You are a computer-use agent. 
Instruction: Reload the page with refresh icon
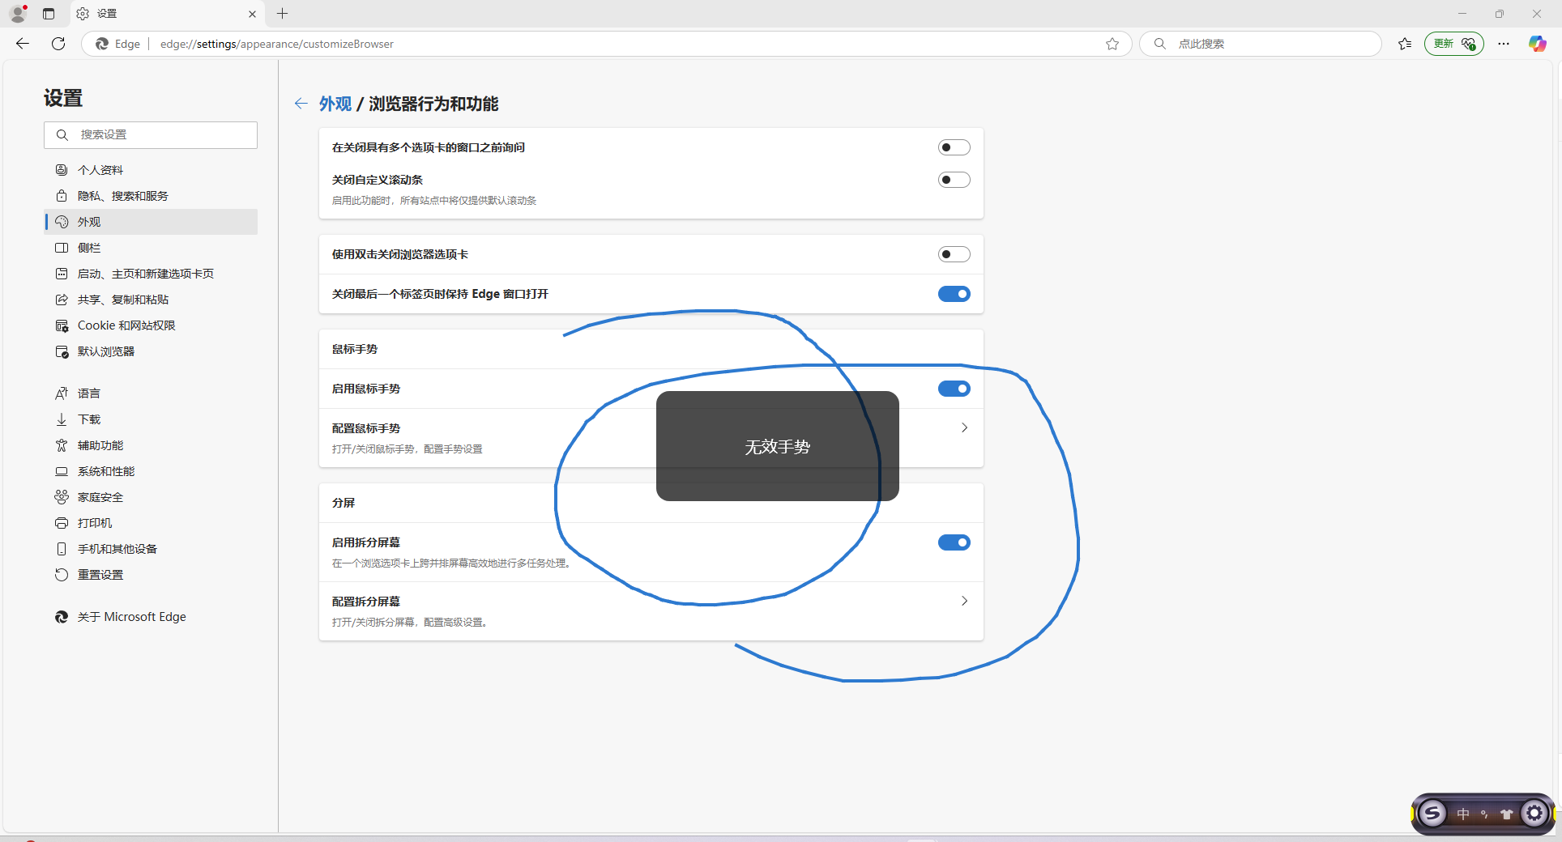click(x=58, y=44)
